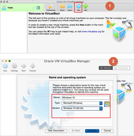Click the Hide Description button

56,131
